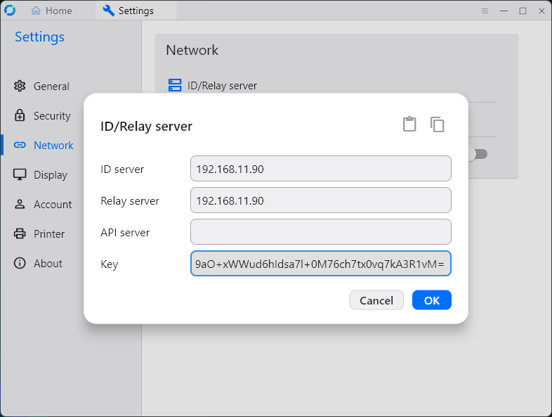Click the Display monitor icon

tap(20, 175)
